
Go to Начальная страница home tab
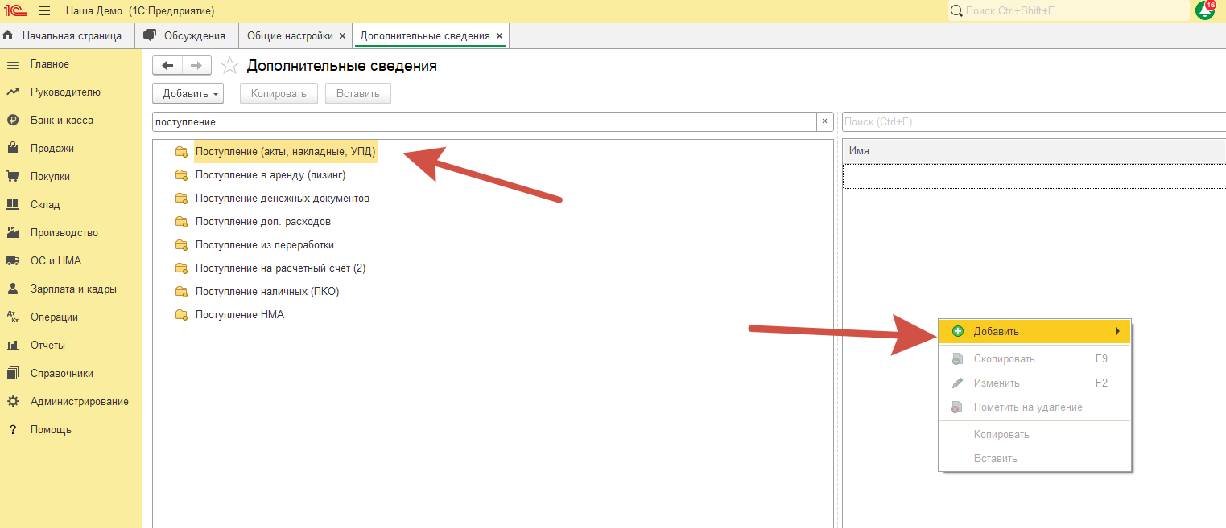(71, 36)
